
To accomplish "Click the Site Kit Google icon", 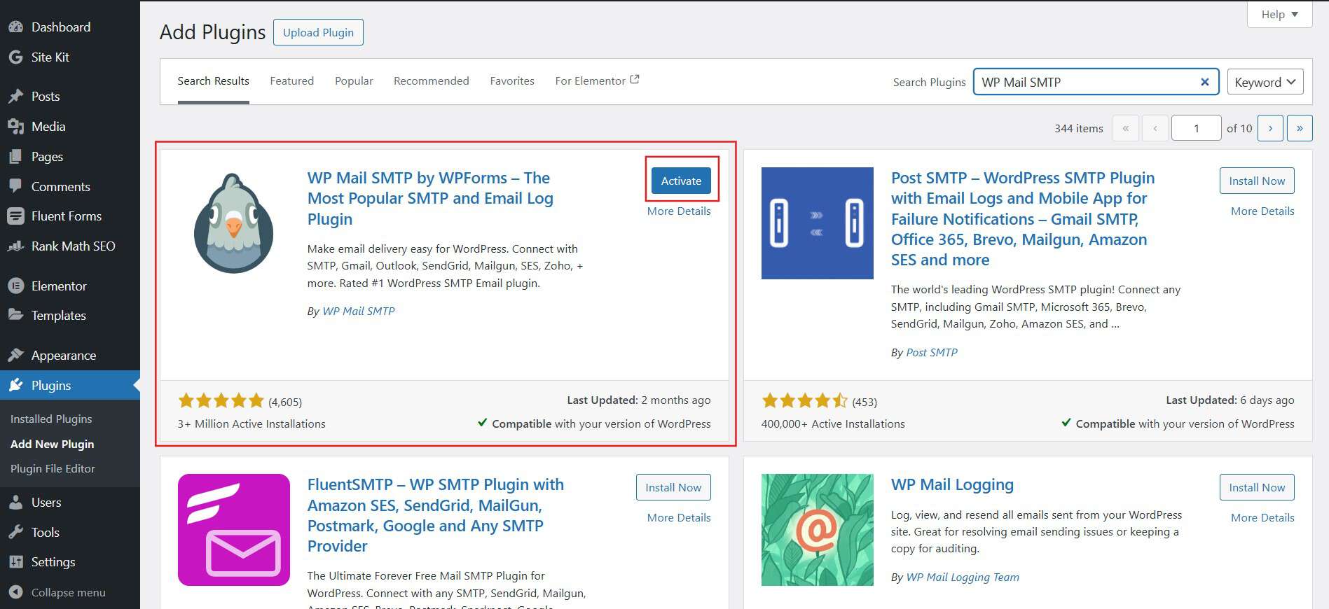I will pyautogui.click(x=15, y=57).
